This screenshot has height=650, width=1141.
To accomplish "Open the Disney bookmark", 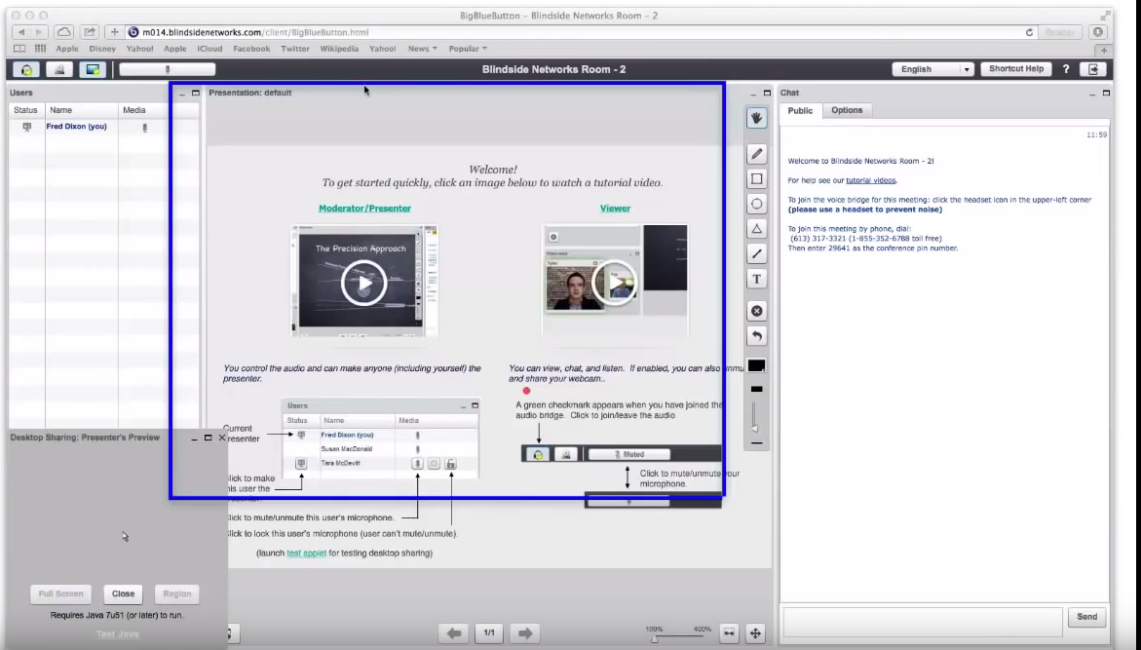I will [x=102, y=49].
